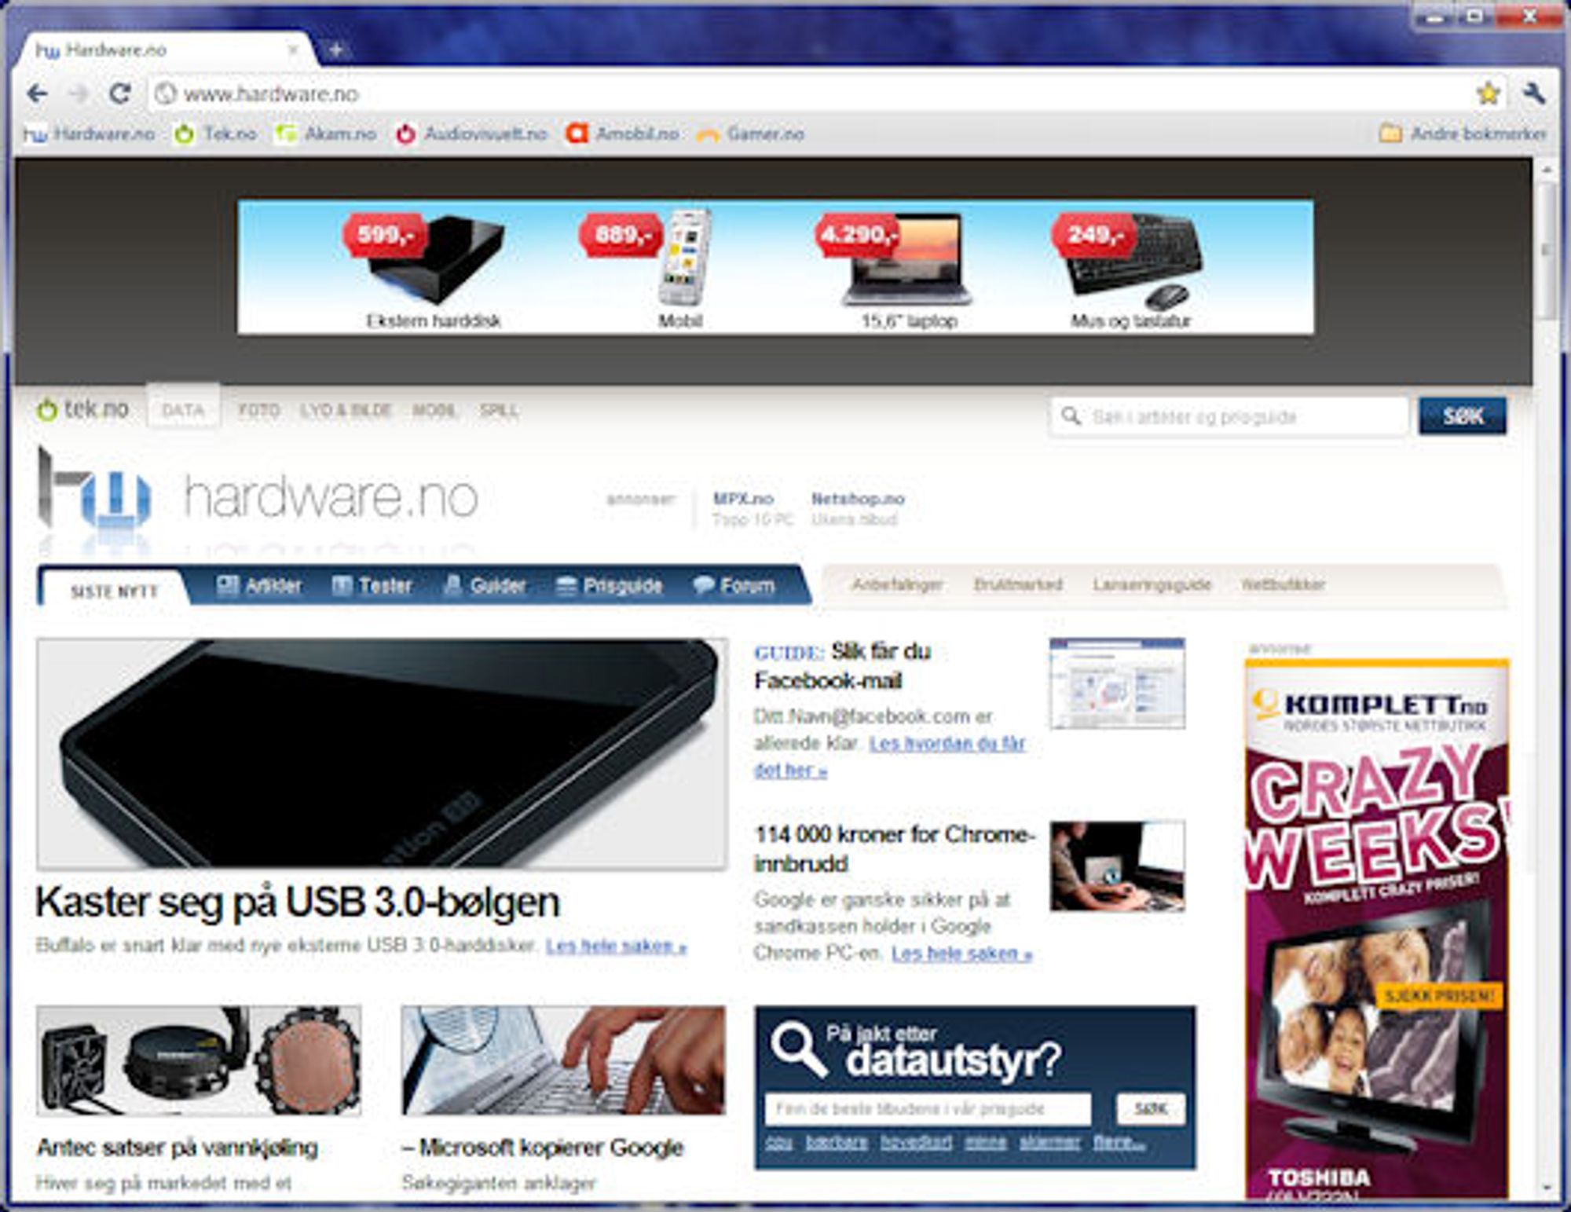Select the SPILL tab
Viewport: 1571px width, 1212px height.
coord(499,411)
